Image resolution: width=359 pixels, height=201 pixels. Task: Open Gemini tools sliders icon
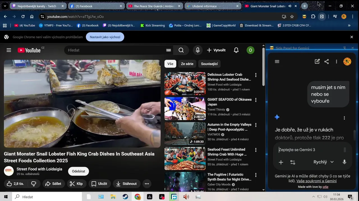pos(293,162)
